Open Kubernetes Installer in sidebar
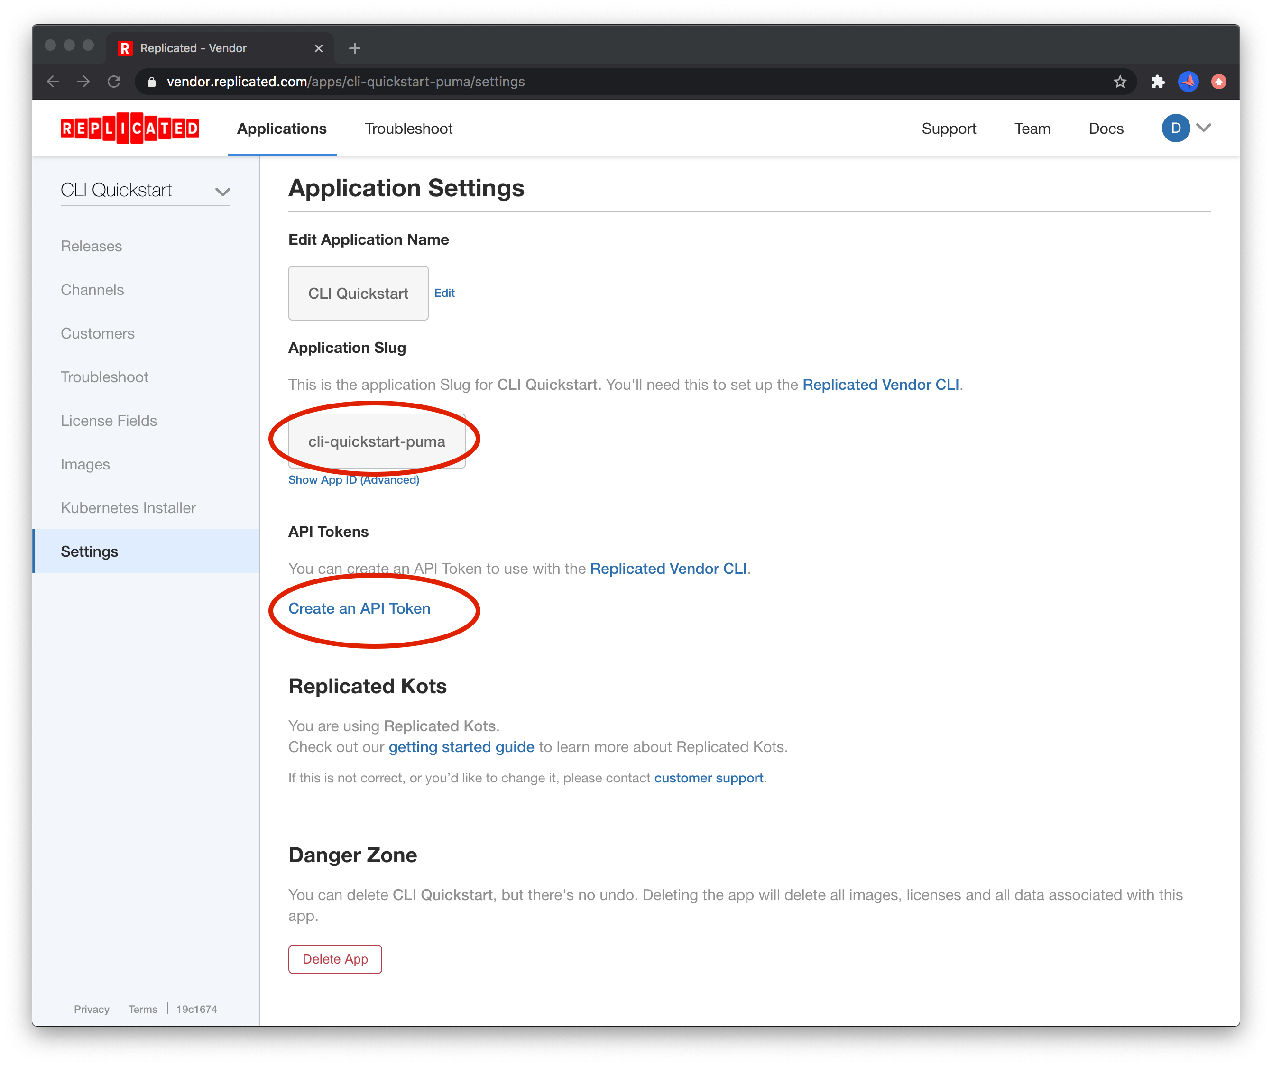The width and height of the screenshot is (1272, 1066). click(129, 508)
